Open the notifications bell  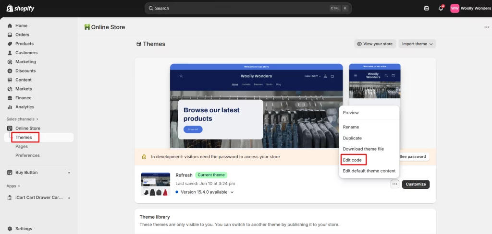441,8
